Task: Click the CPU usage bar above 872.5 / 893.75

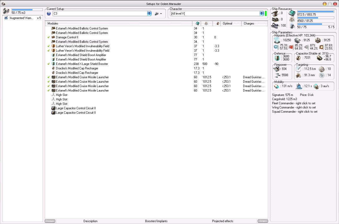Action: pos(316,11)
